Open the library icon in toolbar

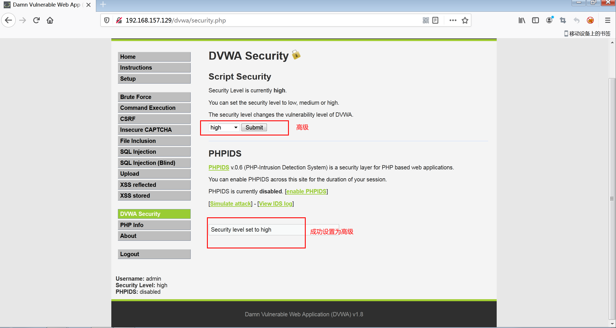click(x=522, y=20)
